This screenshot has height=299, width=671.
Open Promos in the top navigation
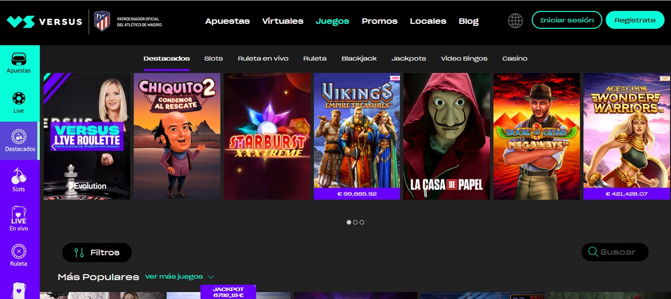pyautogui.click(x=380, y=21)
